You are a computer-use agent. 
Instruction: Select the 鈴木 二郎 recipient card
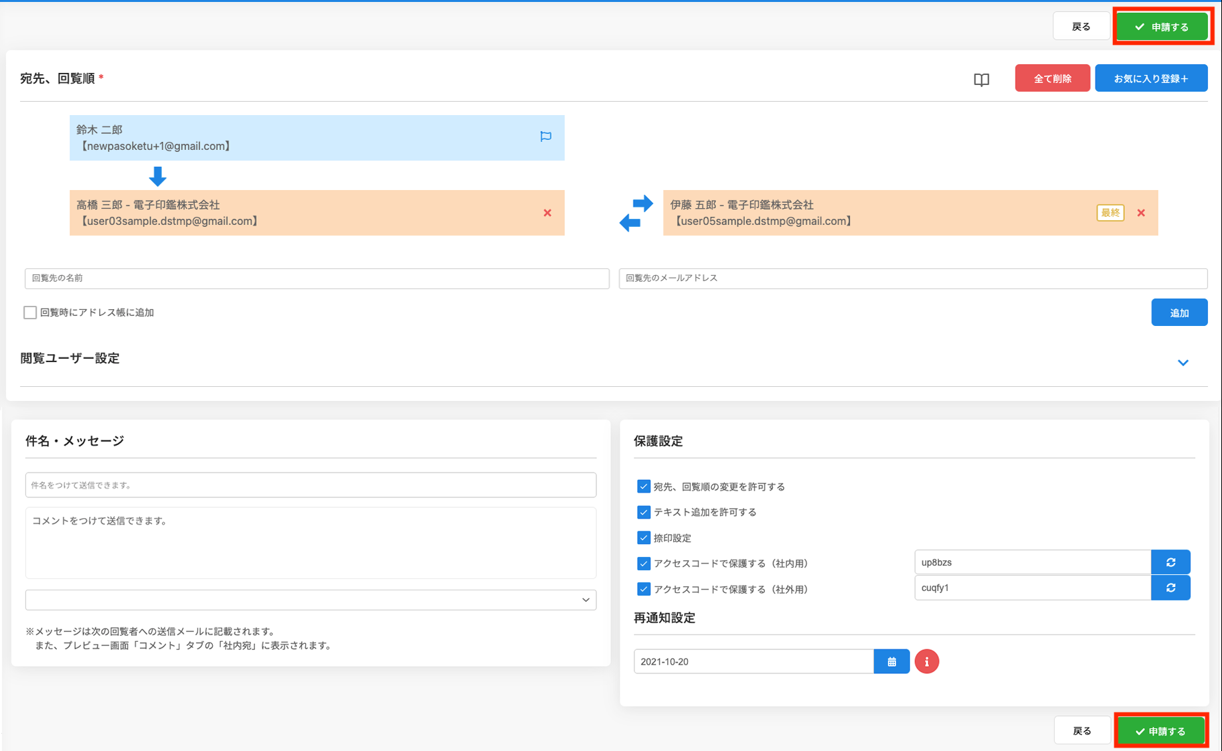pyautogui.click(x=317, y=137)
